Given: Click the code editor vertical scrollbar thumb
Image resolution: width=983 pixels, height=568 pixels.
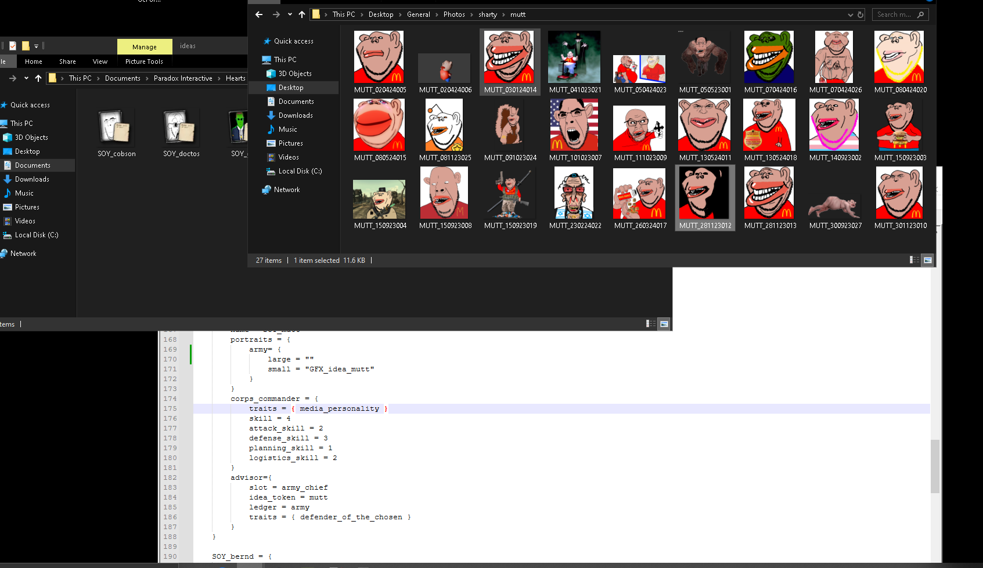Looking at the screenshot, I should pyautogui.click(x=935, y=466).
